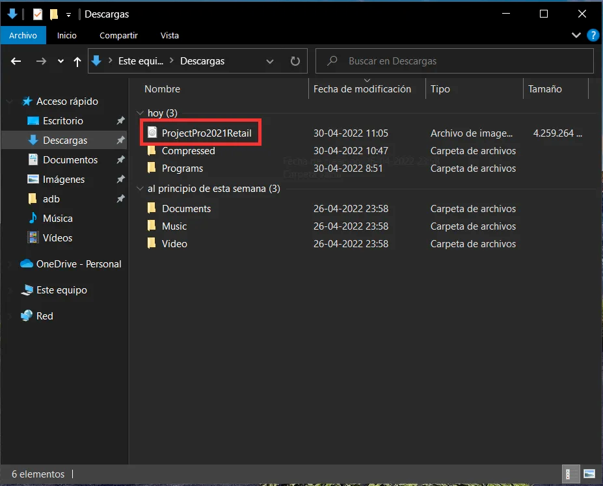Click the back navigation arrow
This screenshot has width=603, height=486.
point(16,61)
